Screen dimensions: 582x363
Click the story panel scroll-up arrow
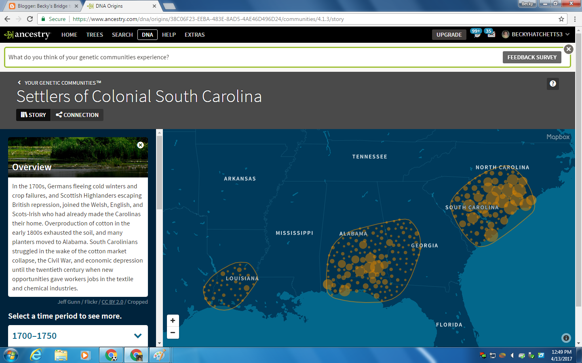[159, 132]
